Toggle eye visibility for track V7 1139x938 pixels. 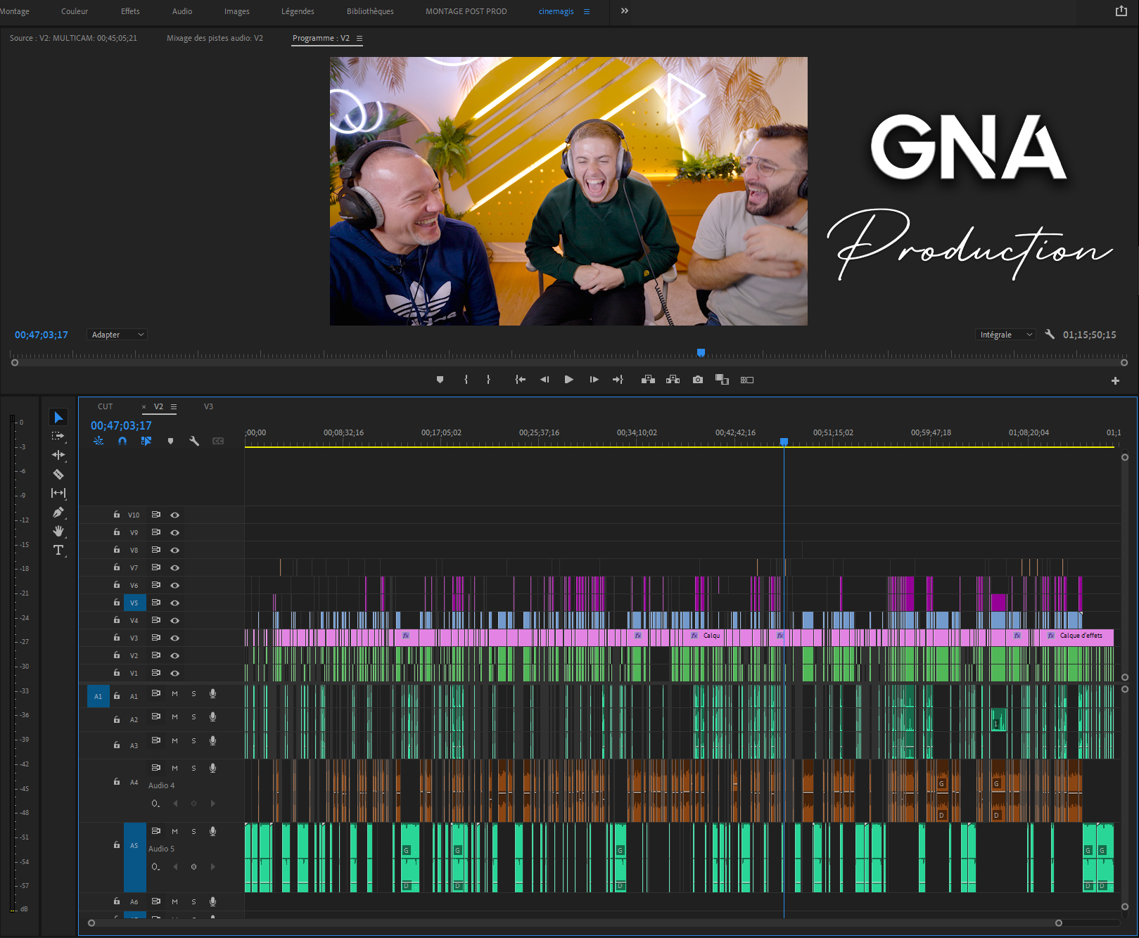pos(175,568)
